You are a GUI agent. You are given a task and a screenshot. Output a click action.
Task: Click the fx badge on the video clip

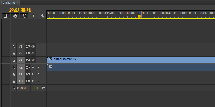(51, 59)
